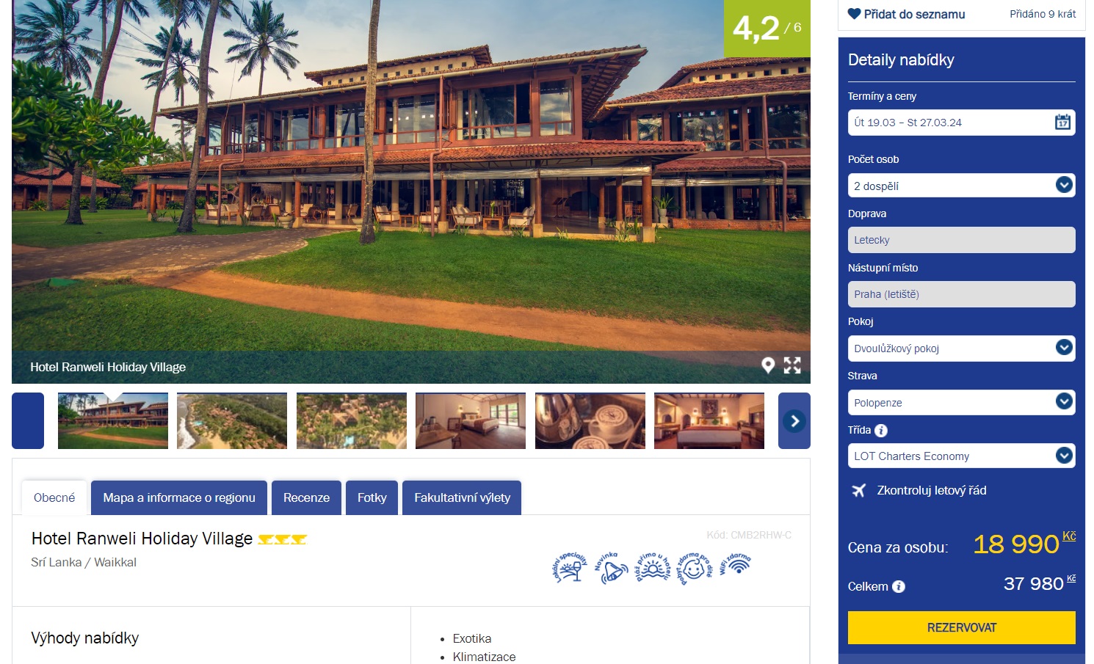This screenshot has height=664, width=1094.
Task: Click the info icon beside Celkem
Action: click(899, 587)
